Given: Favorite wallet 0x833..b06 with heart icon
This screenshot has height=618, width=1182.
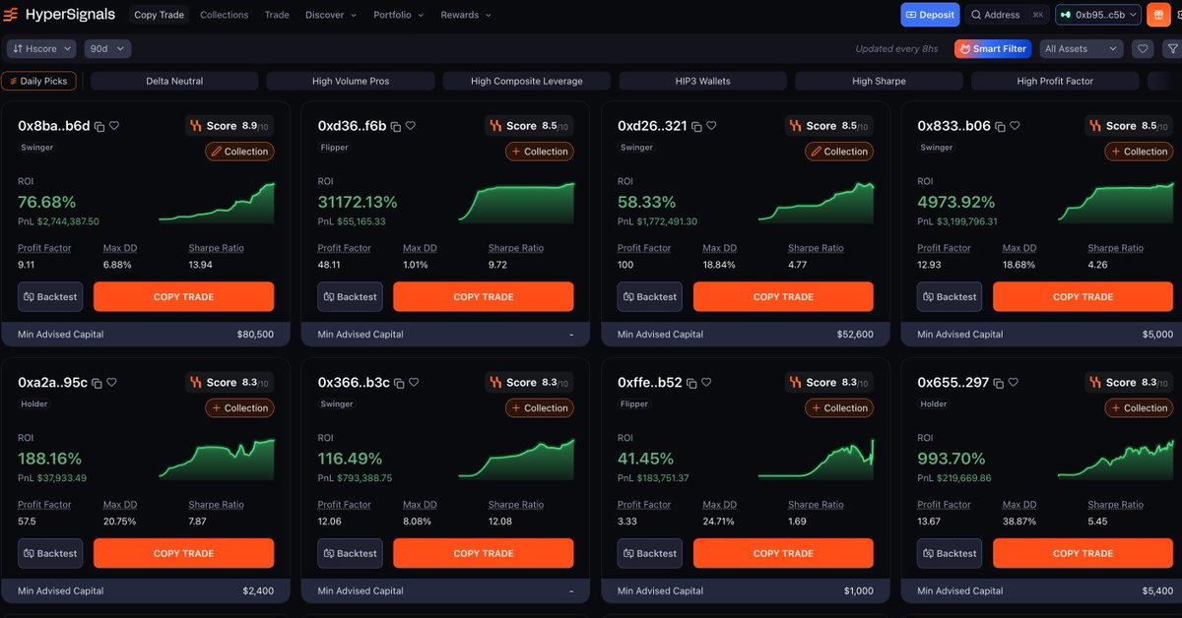Looking at the screenshot, I should pyautogui.click(x=1016, y=126).
